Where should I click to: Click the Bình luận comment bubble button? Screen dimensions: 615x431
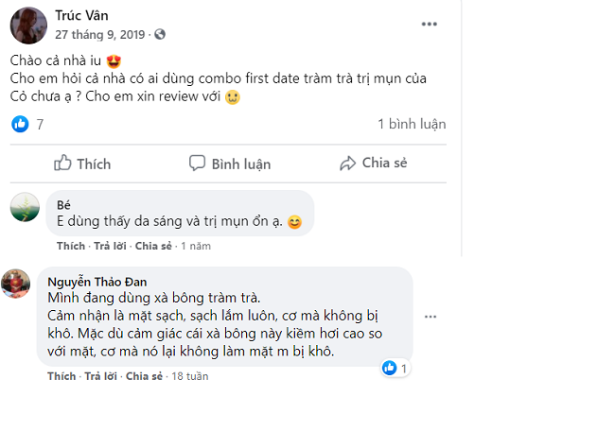pyautogui.click(x=230, y=164)
